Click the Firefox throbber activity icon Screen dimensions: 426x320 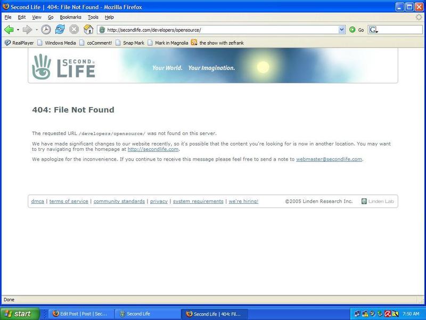click(419, 17)
